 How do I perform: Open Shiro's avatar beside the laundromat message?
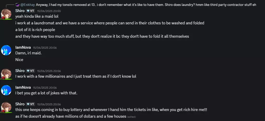6,14
